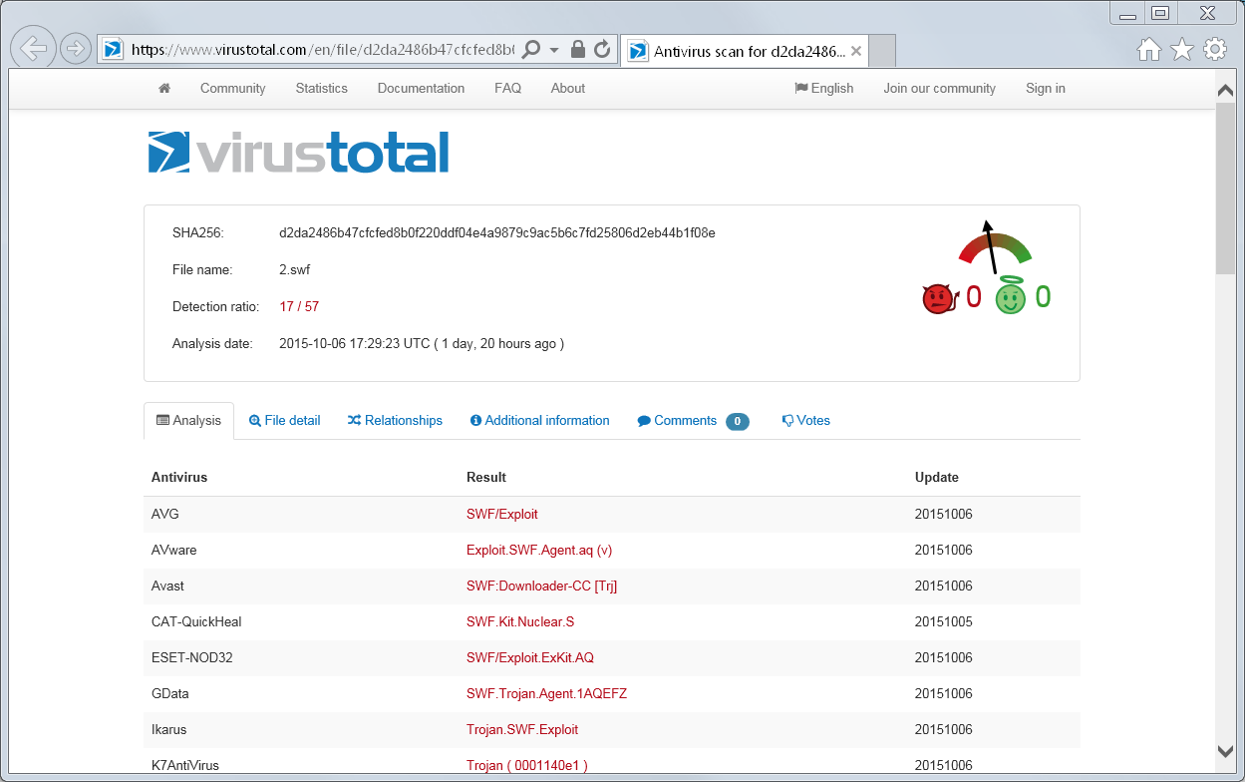Open browser Tools gear icon

pyautogui.click(x=1214, y=49)
